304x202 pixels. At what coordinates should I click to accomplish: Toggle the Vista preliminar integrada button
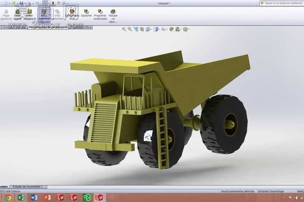tap(44, 16)
